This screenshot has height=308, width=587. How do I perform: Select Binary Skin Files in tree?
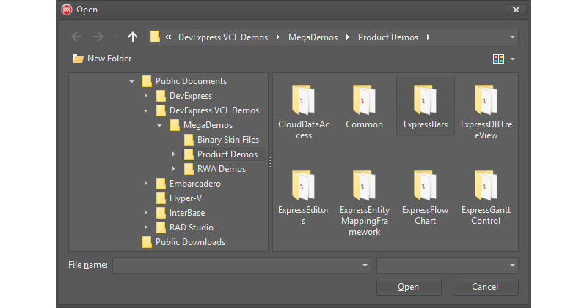tap(227, 140)
